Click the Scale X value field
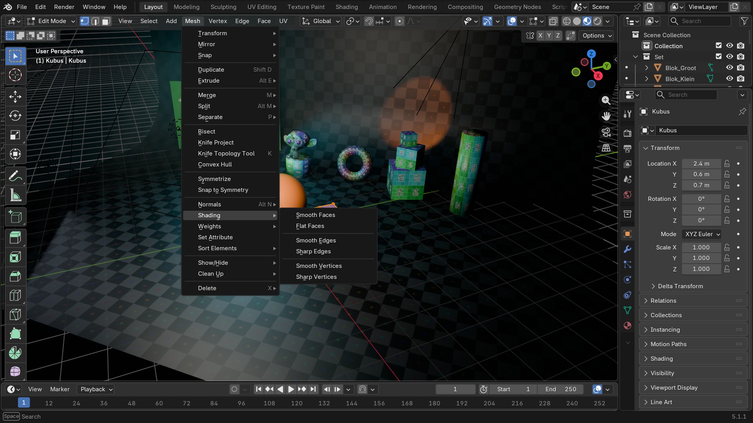This screenshot has width=753, height=423. (x=701, y=248)
